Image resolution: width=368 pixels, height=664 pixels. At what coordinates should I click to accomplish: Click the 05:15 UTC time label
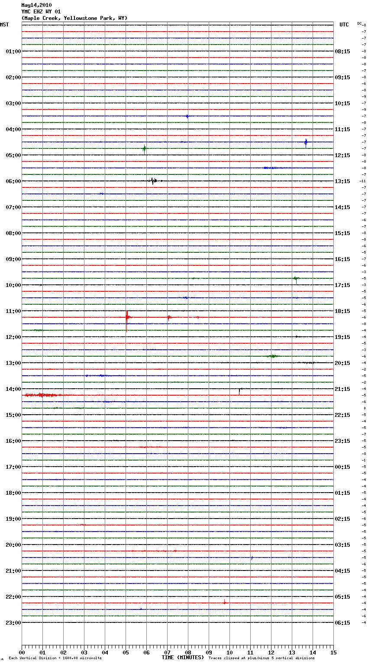coord(342,596)
